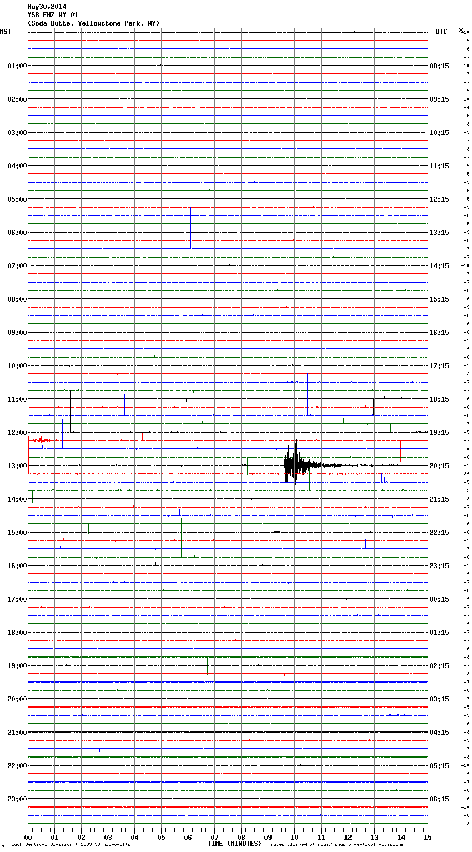Select the 02:00 MST time label

17,99
